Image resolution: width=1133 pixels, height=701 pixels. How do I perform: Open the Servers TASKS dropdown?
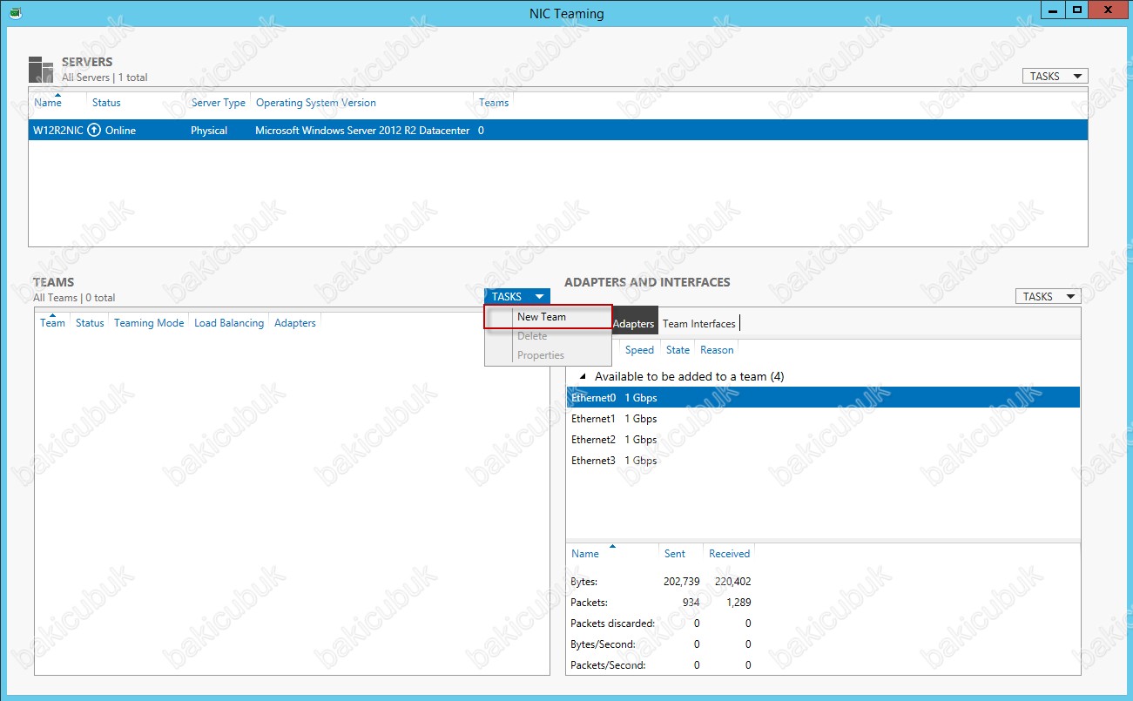click(x=1055, y=77)
